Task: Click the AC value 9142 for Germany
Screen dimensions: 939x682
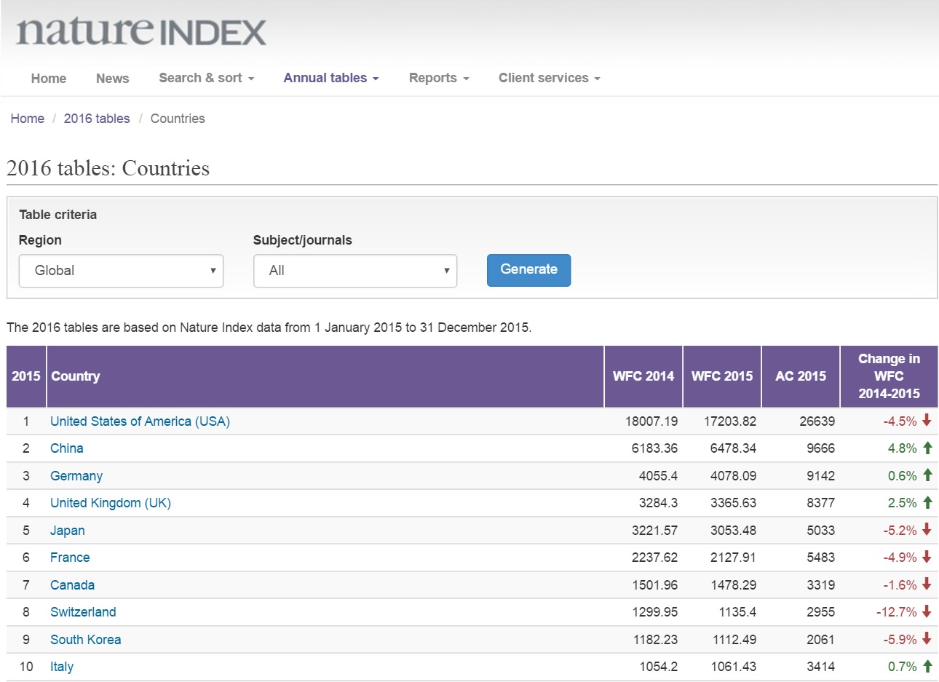Action: pyautogui.click(x=821, y=476)
